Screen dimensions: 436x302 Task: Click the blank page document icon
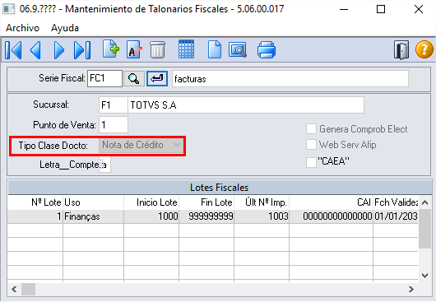(x=215, y=49)
